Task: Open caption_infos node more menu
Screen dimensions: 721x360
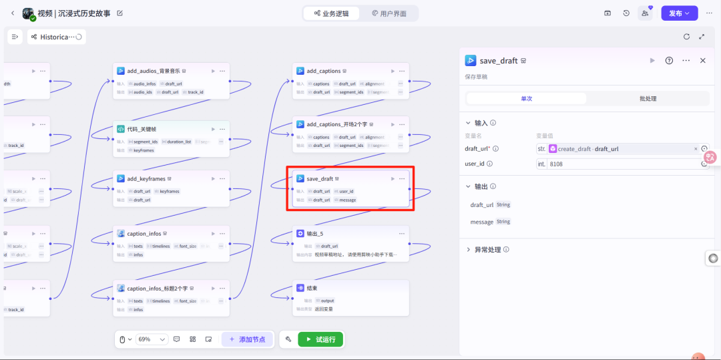Action: click(x=222, y=234)
